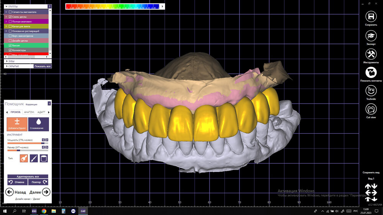Choose the cylinder brush type icon
383x215 pixels.
pos(44,158)
